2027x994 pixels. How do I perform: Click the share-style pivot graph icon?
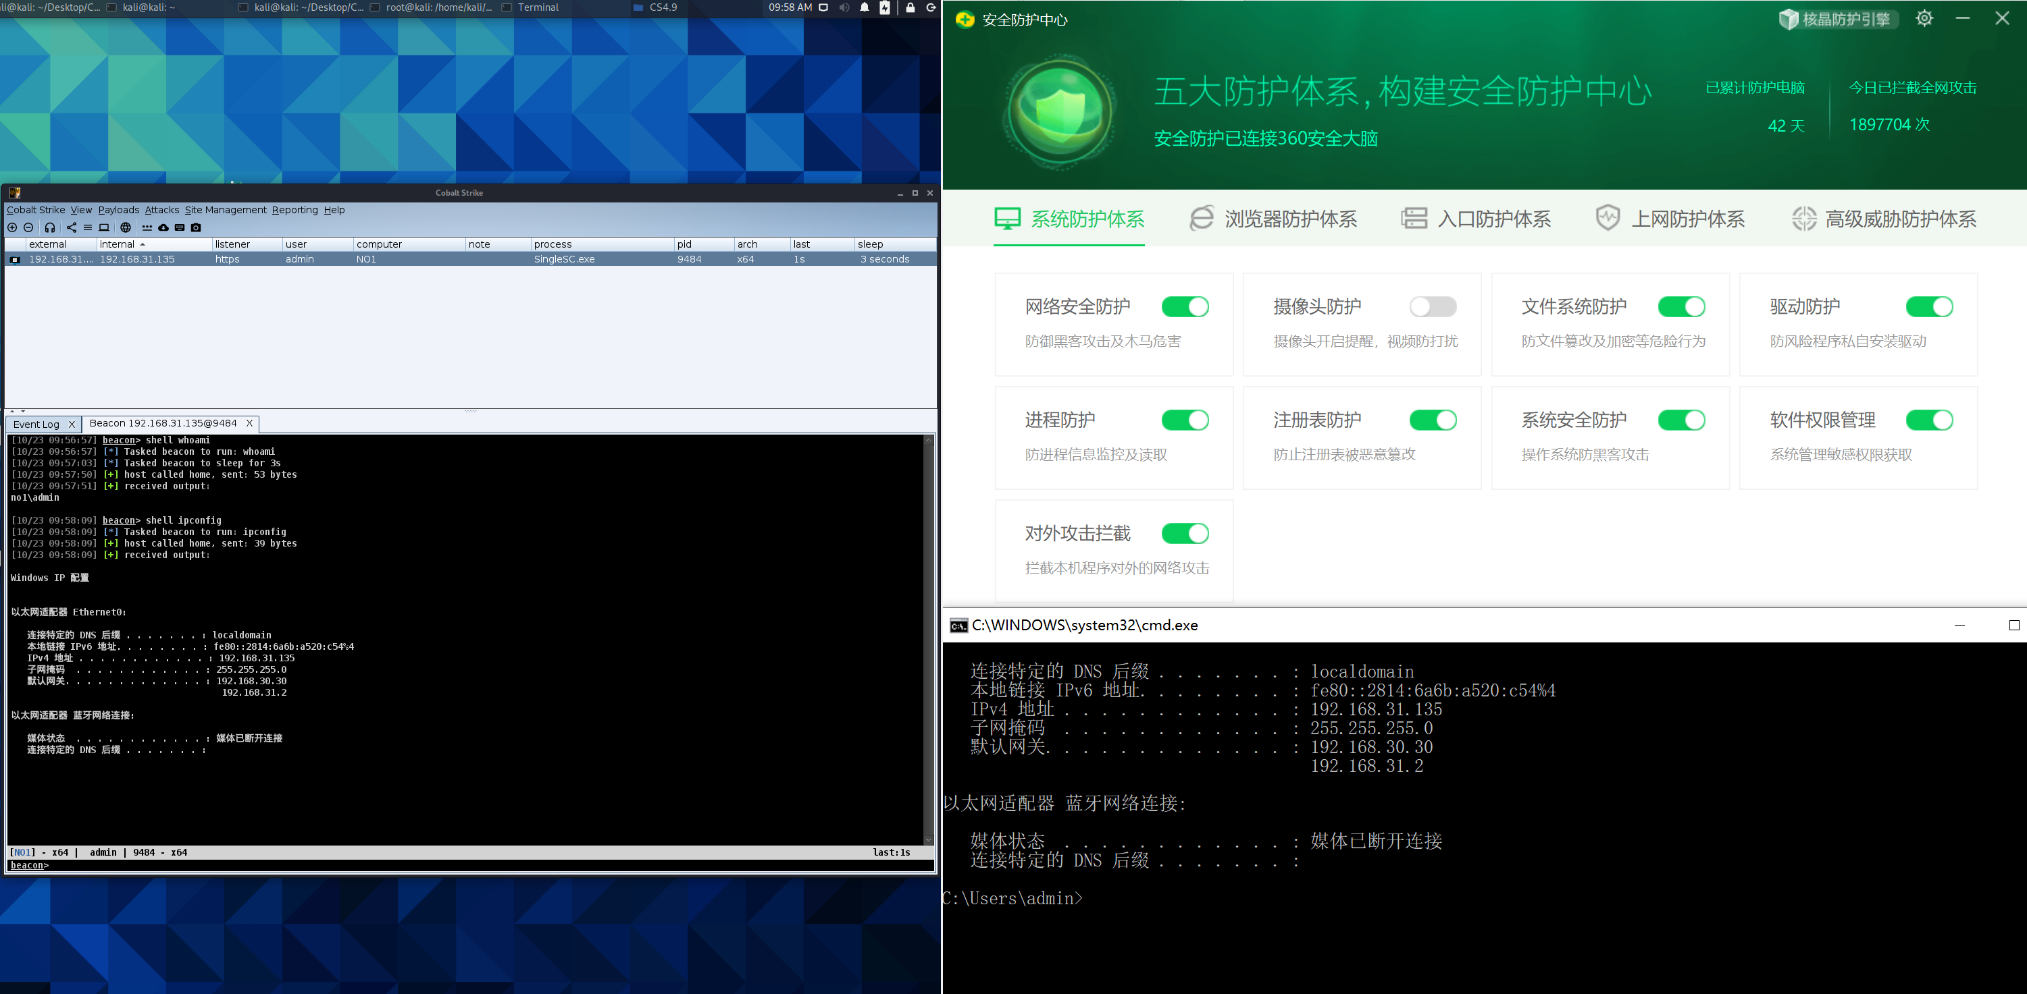[72, 227]
